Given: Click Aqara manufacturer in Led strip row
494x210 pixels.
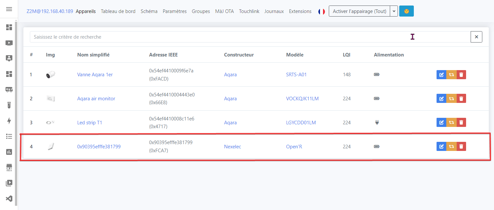Looking at the screenshot, I should tap(230, 123).
